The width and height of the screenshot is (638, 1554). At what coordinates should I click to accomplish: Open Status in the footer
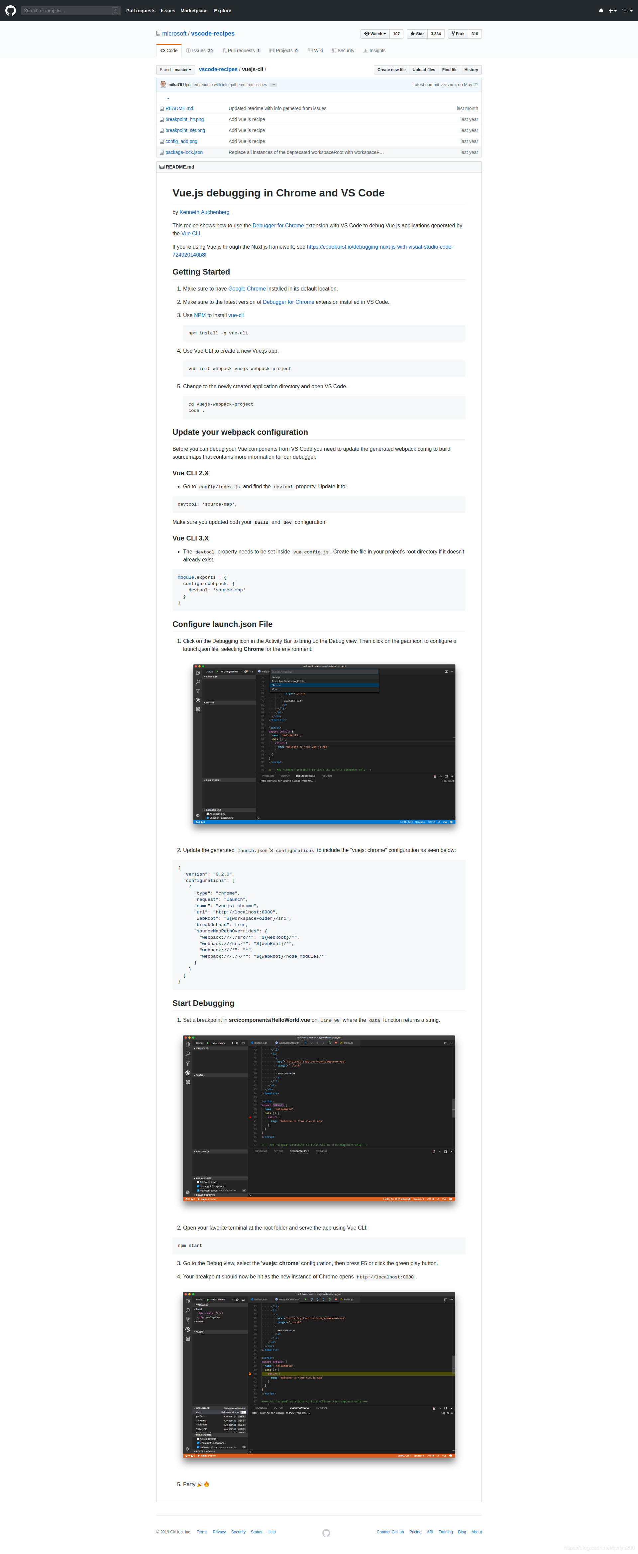tap(256, 1532)
